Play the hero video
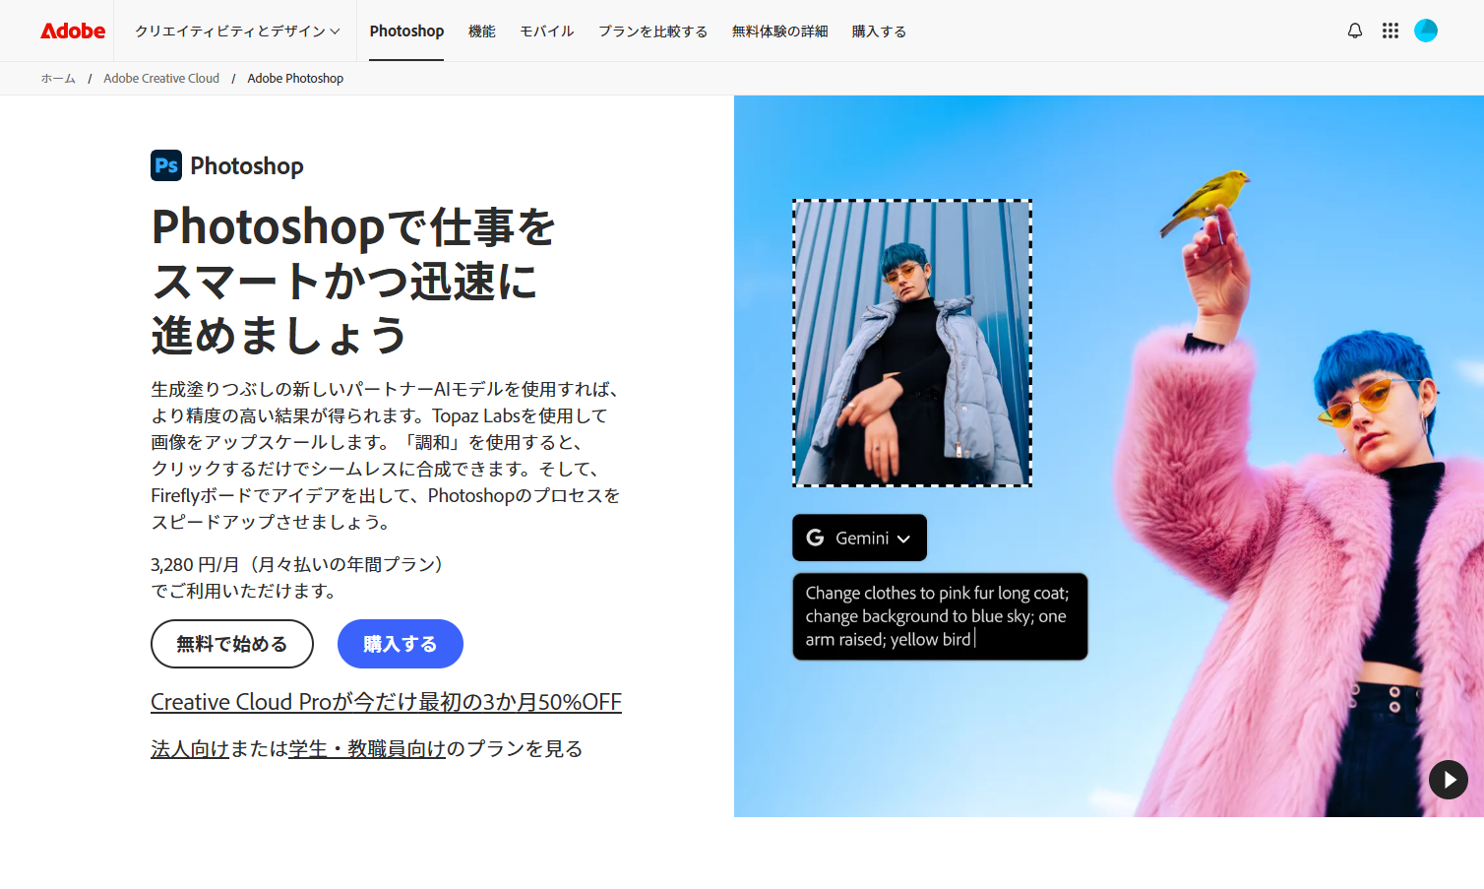The height and width of the screenshot is (889, 1484). (x=1449, y=780)
